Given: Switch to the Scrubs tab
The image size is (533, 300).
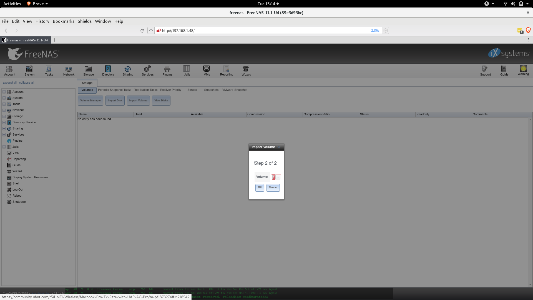Looking at the screenshot, I should pos(192,90).
